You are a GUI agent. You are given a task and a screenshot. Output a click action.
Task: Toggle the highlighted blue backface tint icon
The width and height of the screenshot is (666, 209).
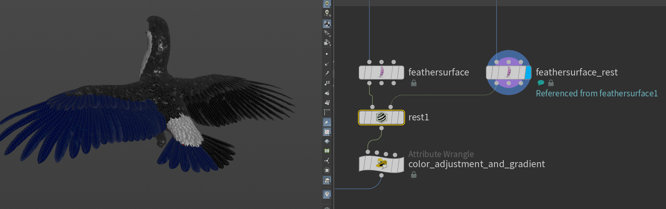click(x=327, y=122)
